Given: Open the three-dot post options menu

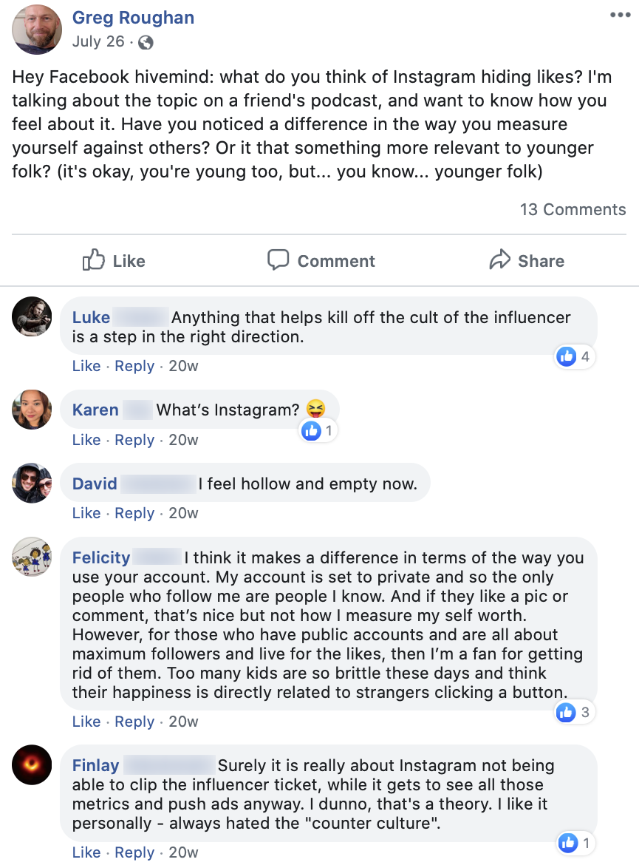Looking at the screenshot, I should click(620, 16).
